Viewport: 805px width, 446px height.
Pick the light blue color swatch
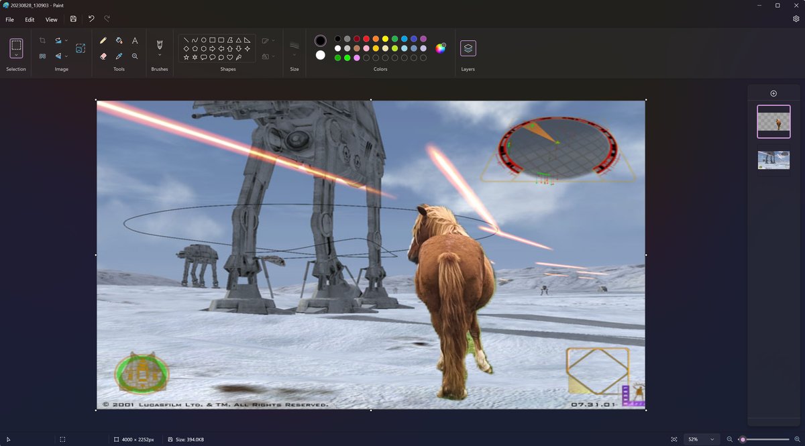click(x=405, y=48)
